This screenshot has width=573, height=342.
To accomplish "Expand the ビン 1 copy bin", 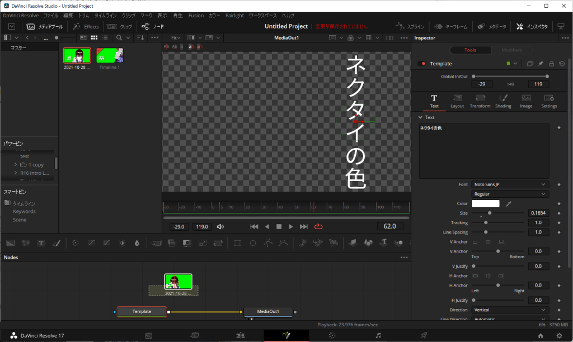I will tap(16, 165).
